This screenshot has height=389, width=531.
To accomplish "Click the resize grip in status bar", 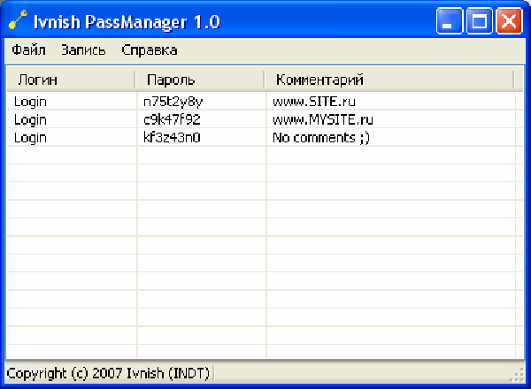I will (x=517, y=375).
